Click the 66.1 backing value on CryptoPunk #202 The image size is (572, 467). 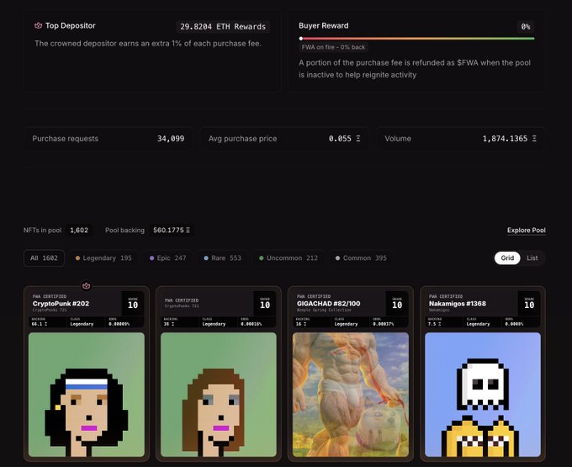[40, 324]
